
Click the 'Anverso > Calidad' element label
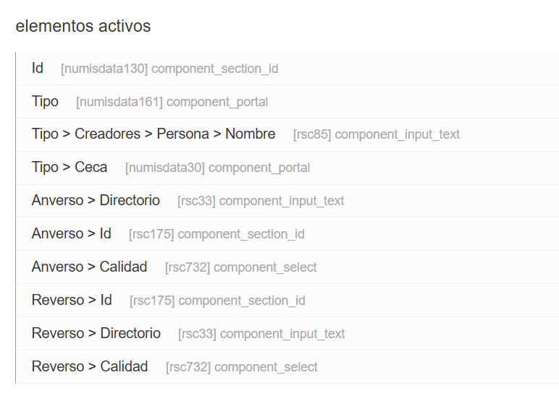[x=89, y=267]
